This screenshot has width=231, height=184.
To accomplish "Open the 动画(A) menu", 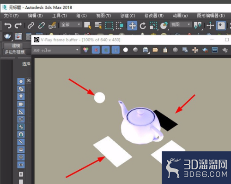I will 180,16.
